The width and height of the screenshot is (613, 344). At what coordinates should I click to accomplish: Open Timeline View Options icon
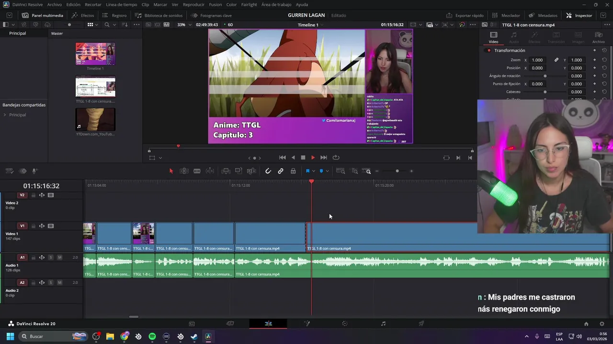tap(9, 171)
